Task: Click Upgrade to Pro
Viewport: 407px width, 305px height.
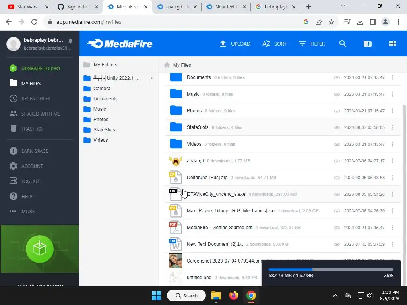Action: 35,68
